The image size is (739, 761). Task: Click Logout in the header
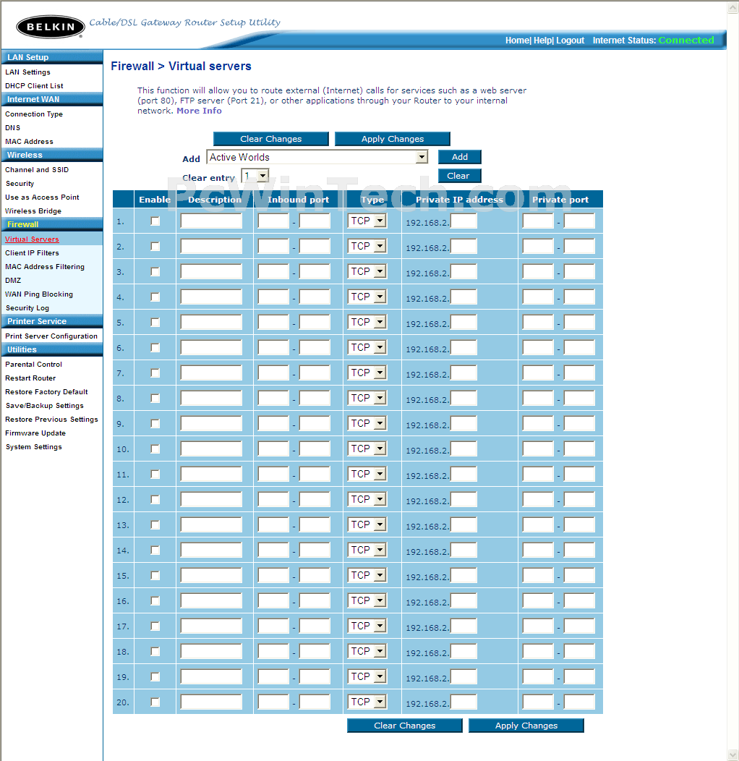[570, 41]
